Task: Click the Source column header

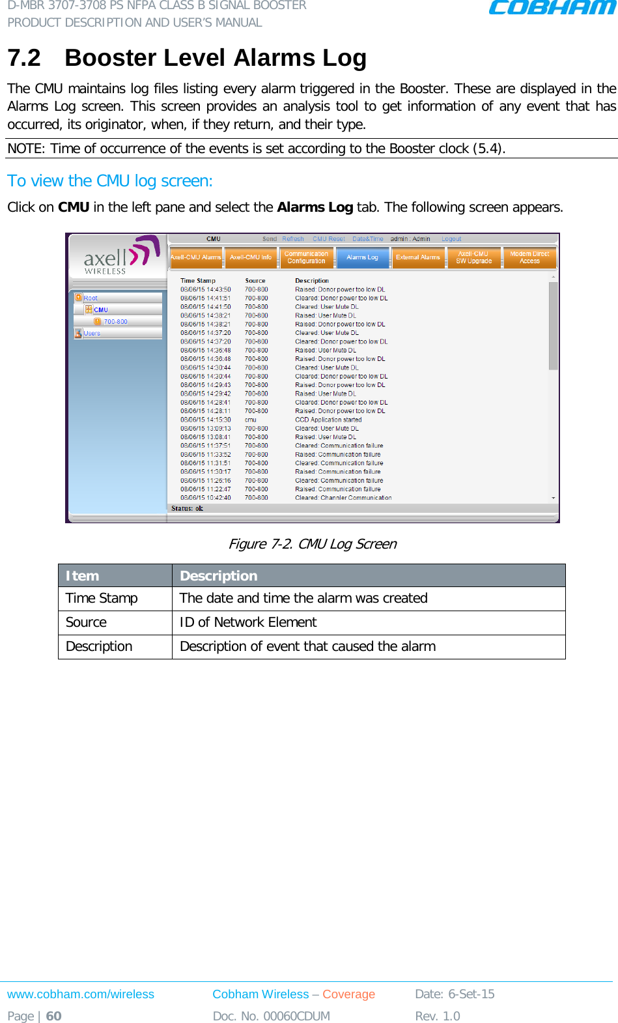Action: pyautogui.click(x=255, y=281)
